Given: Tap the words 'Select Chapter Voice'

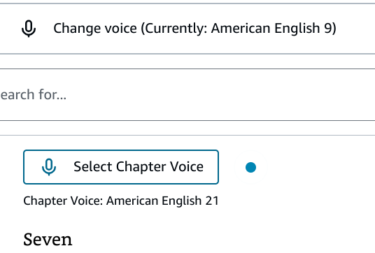Looking at the screenshot, I should tap(139, 166).
